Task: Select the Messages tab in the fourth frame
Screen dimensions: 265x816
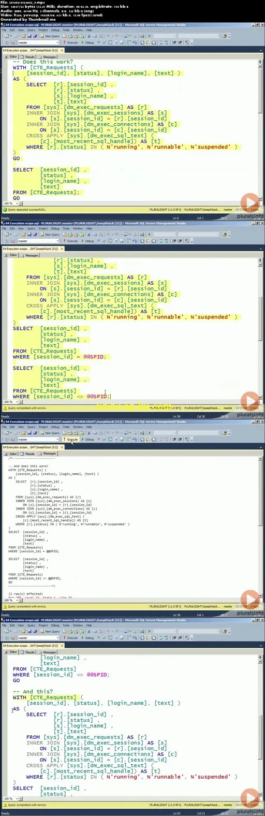Action: 48,652
